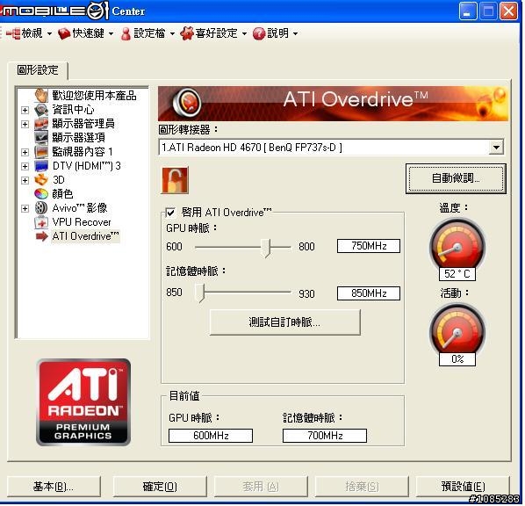Click the Overdrive unlock padlock icon
Screen dimensions: 525x506
(x=175, y=180)
